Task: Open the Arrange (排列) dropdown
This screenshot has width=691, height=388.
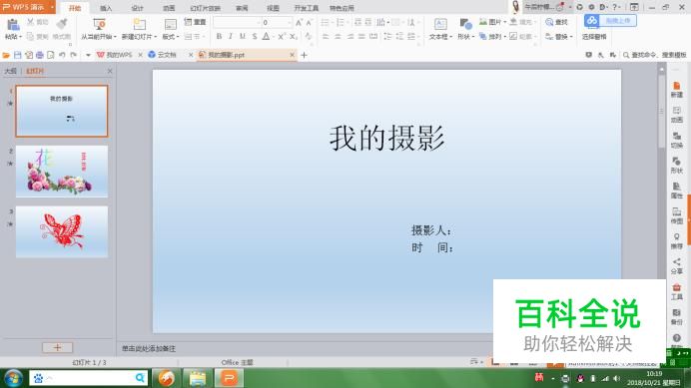Action: pos(492,37)
